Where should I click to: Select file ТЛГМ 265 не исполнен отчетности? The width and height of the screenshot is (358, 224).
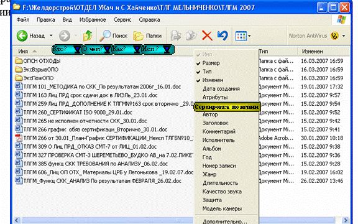(x=85, y=121)
